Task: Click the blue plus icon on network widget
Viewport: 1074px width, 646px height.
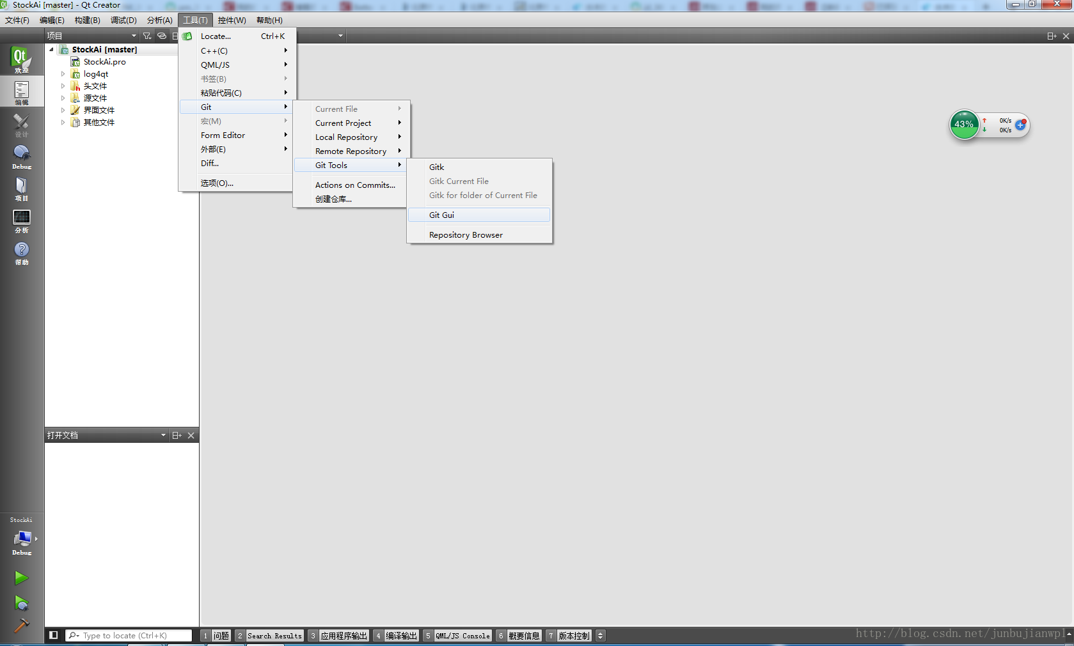Action: click(x=1020, y=125)
